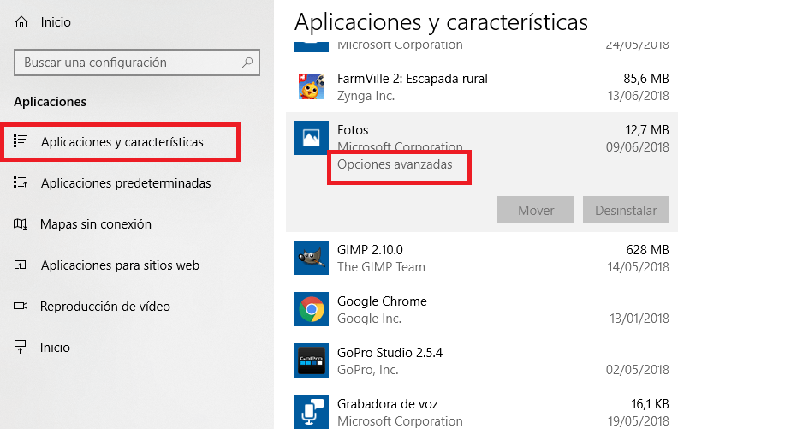This screenshot has height=429, width=785.
Task: Click the 02/05/2018 install date
Action: 637,369
